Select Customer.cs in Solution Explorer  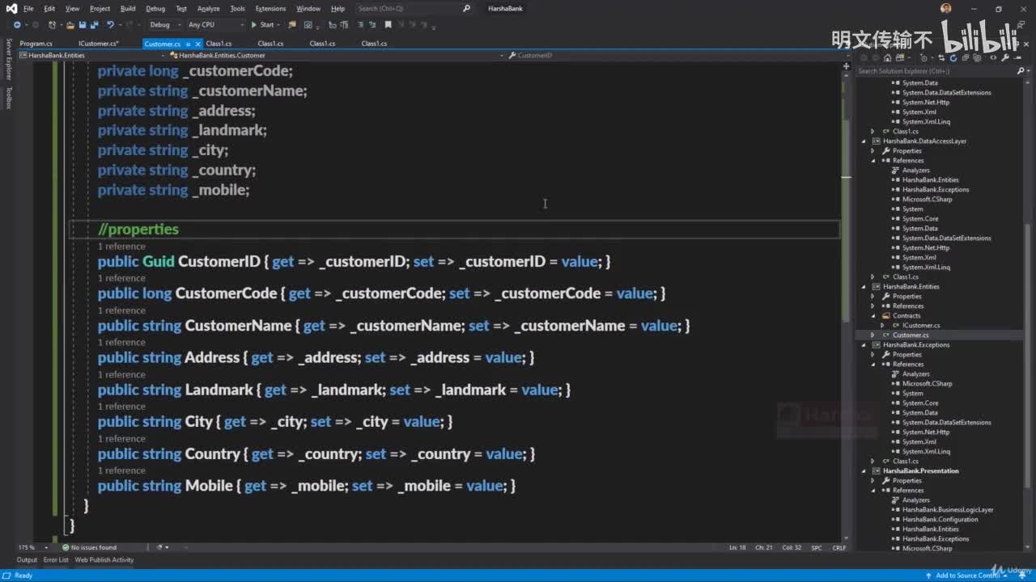click(x=911, y=335)
